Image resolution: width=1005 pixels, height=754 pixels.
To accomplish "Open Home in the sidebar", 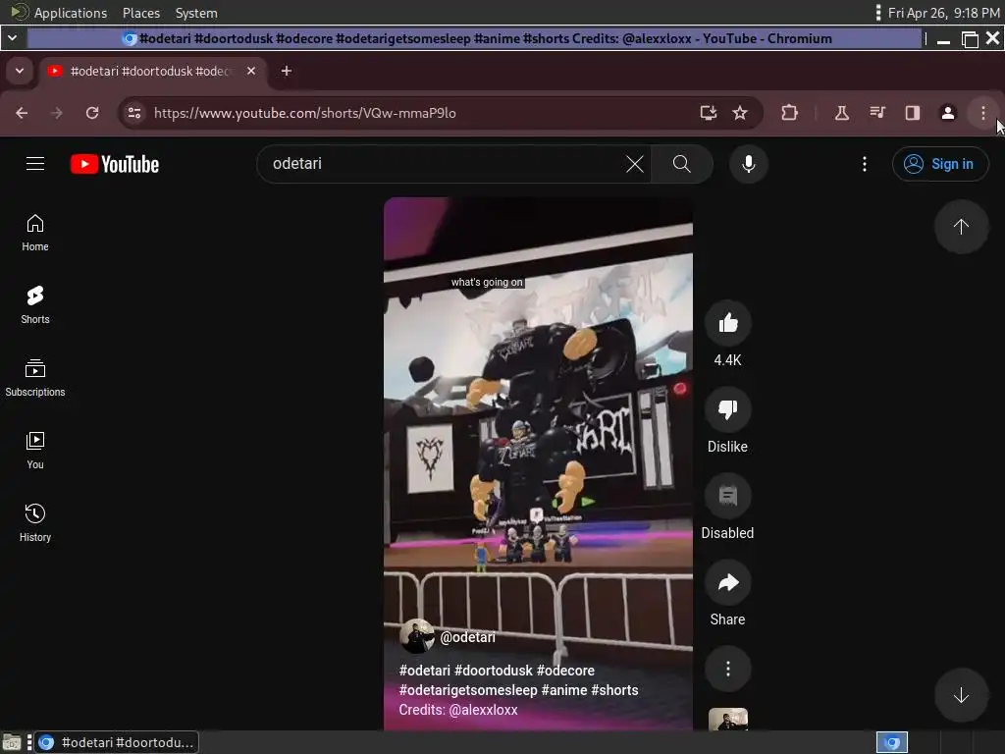I will point(35,233).
